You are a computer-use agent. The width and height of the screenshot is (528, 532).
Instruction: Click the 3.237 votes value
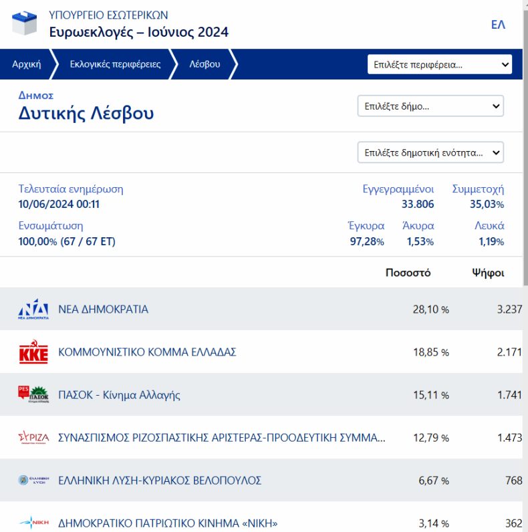[509, 309]
